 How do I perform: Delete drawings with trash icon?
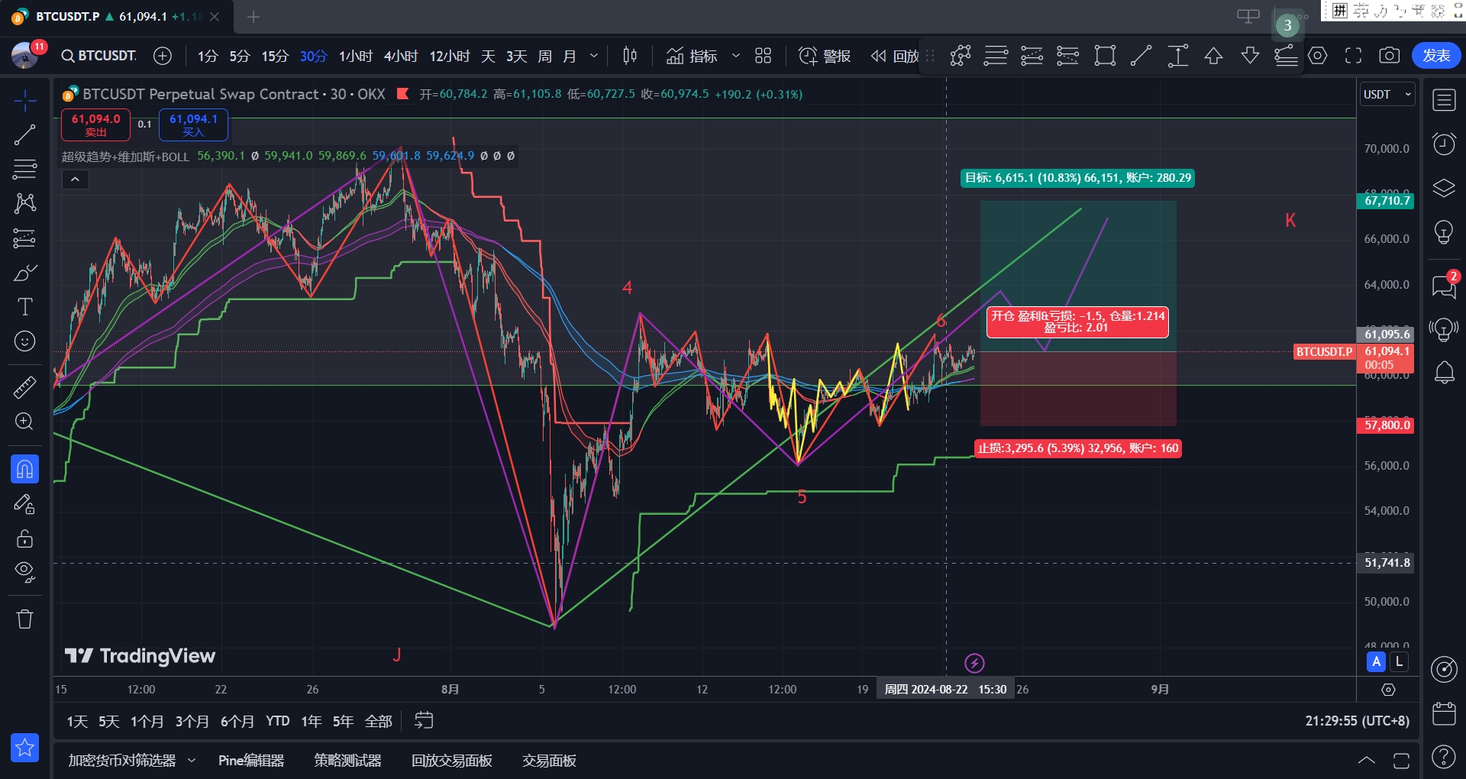(x=24, y=619)
